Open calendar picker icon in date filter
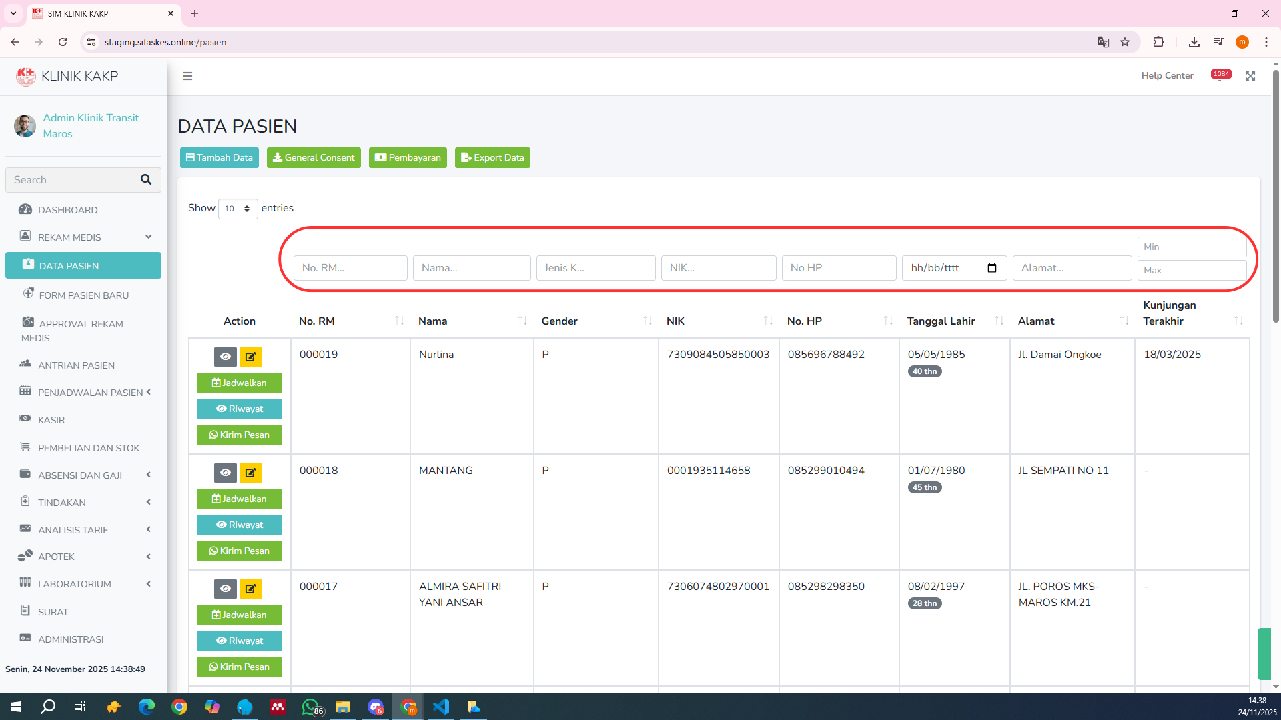This screenshot has height=720, width=1281. [x=992, y=268]
